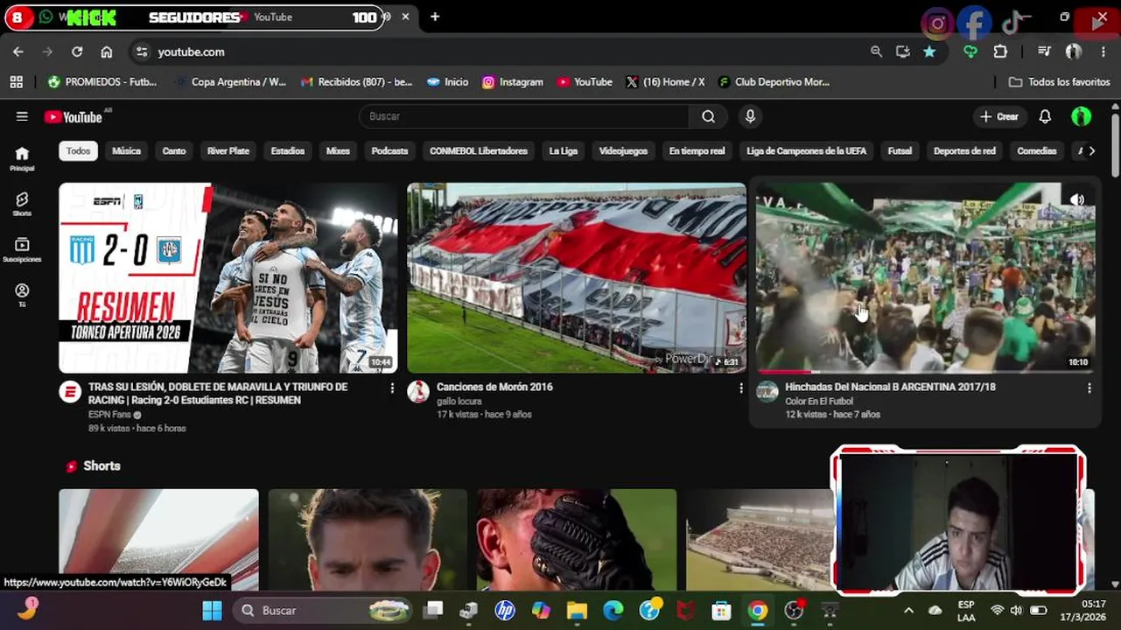The height and width of the screenshot is (630, 1121).
Task: Show hidden system tray icons
Action: 908,611
